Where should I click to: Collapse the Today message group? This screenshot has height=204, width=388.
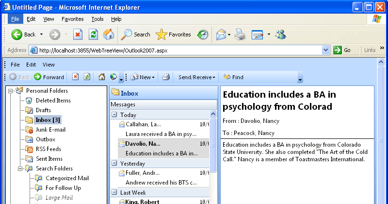114,115
